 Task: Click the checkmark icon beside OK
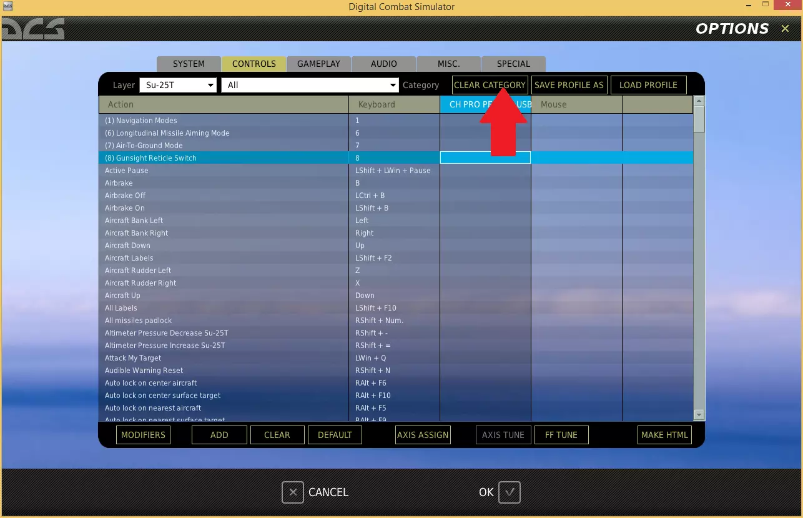510,492
